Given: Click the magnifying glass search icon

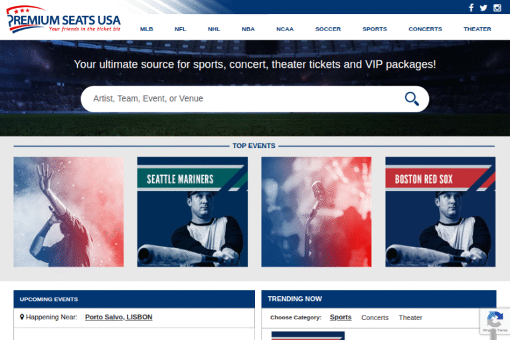Looking at the screenshot, I should pyautogui.click(x=412, y=99).
